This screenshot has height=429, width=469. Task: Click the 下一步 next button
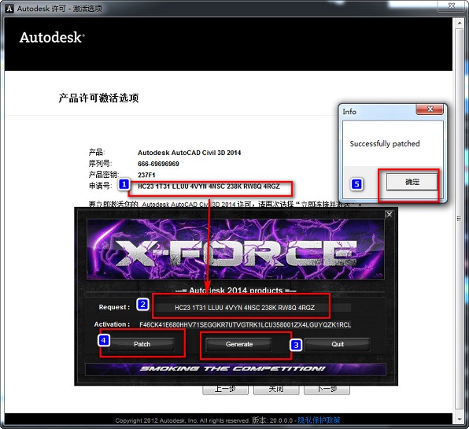click(x=327, y=390)
